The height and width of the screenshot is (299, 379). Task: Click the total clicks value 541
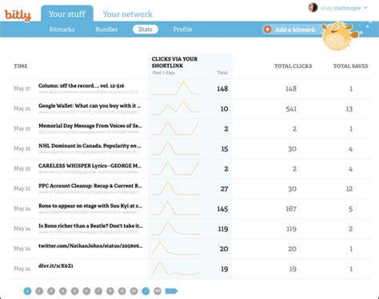click(x=291, y=108)
